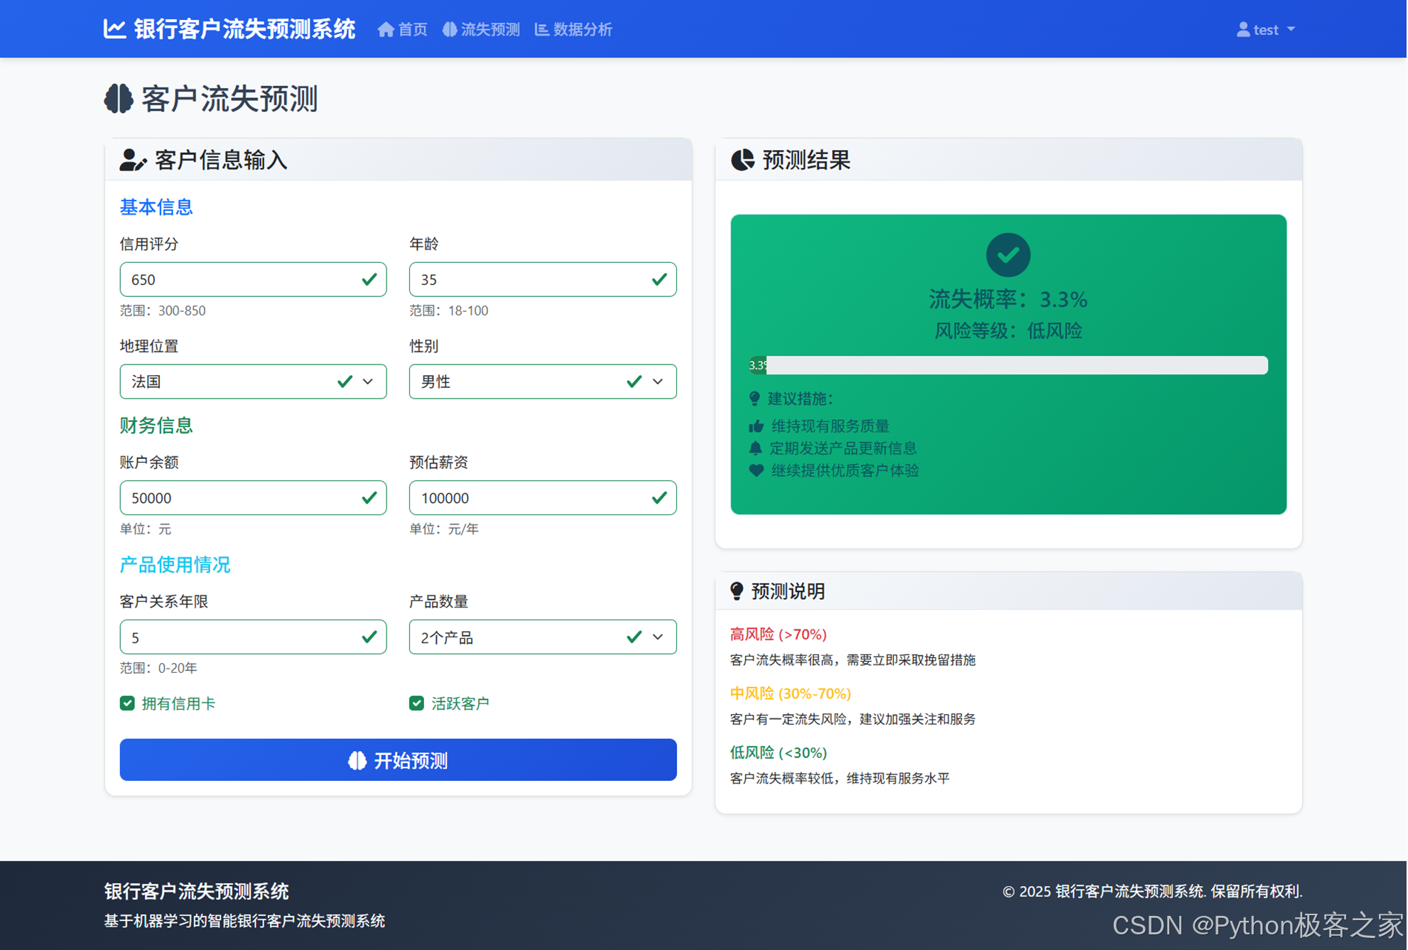
Task: Click the pie chart icon beside 预测结果
Action: 742,160
